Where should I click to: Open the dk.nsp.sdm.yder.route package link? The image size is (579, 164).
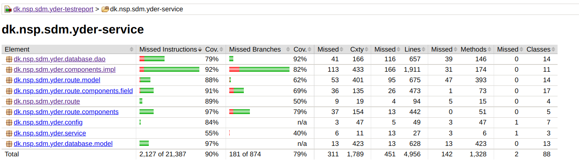point(47,101)
